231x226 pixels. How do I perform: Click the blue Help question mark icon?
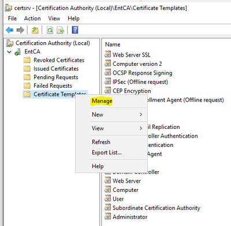(75, 30)
